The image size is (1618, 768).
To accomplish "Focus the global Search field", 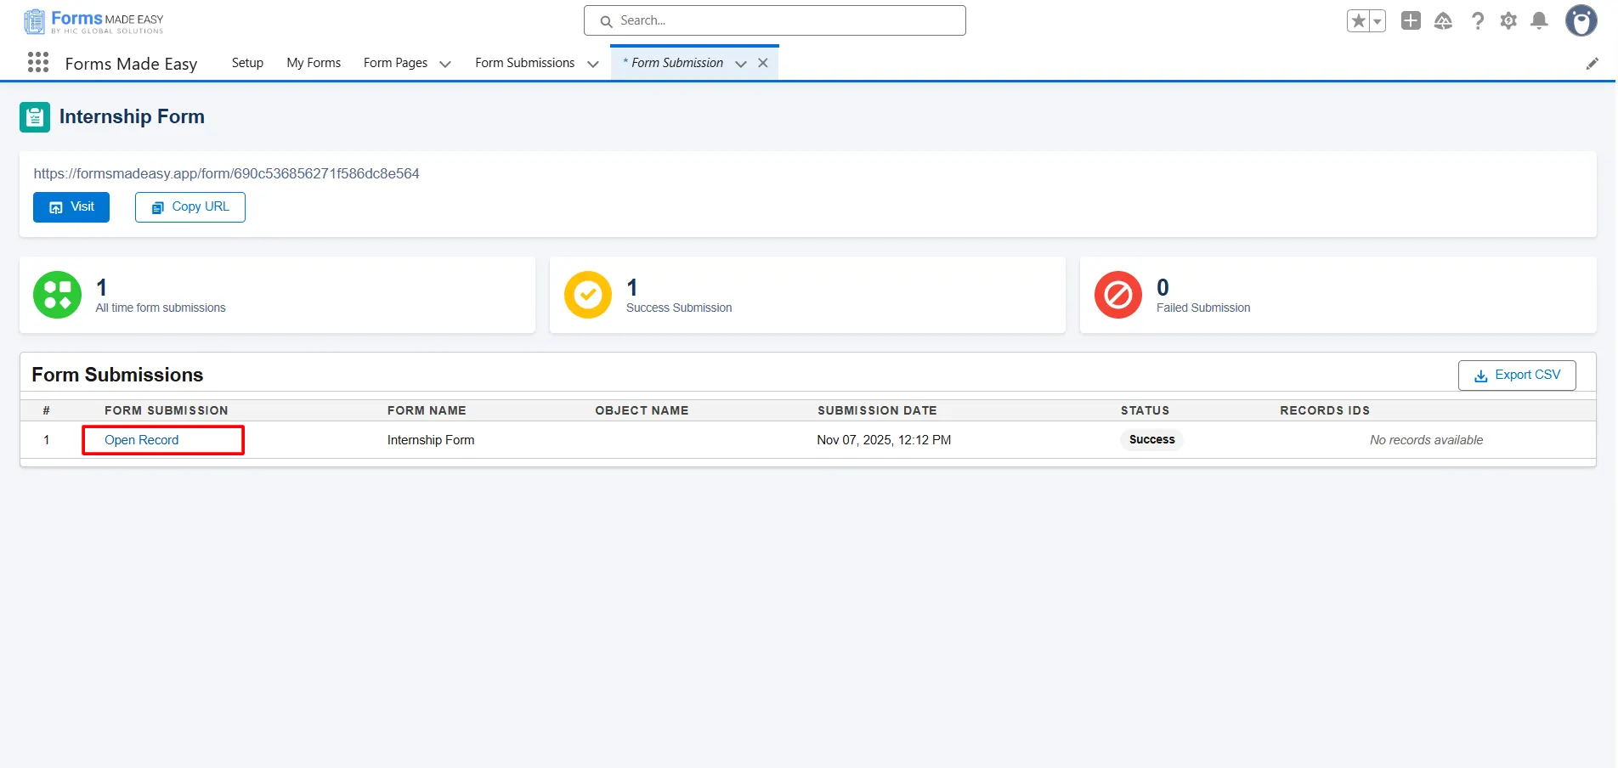I will pyautogui.click(x=775, y=20).
